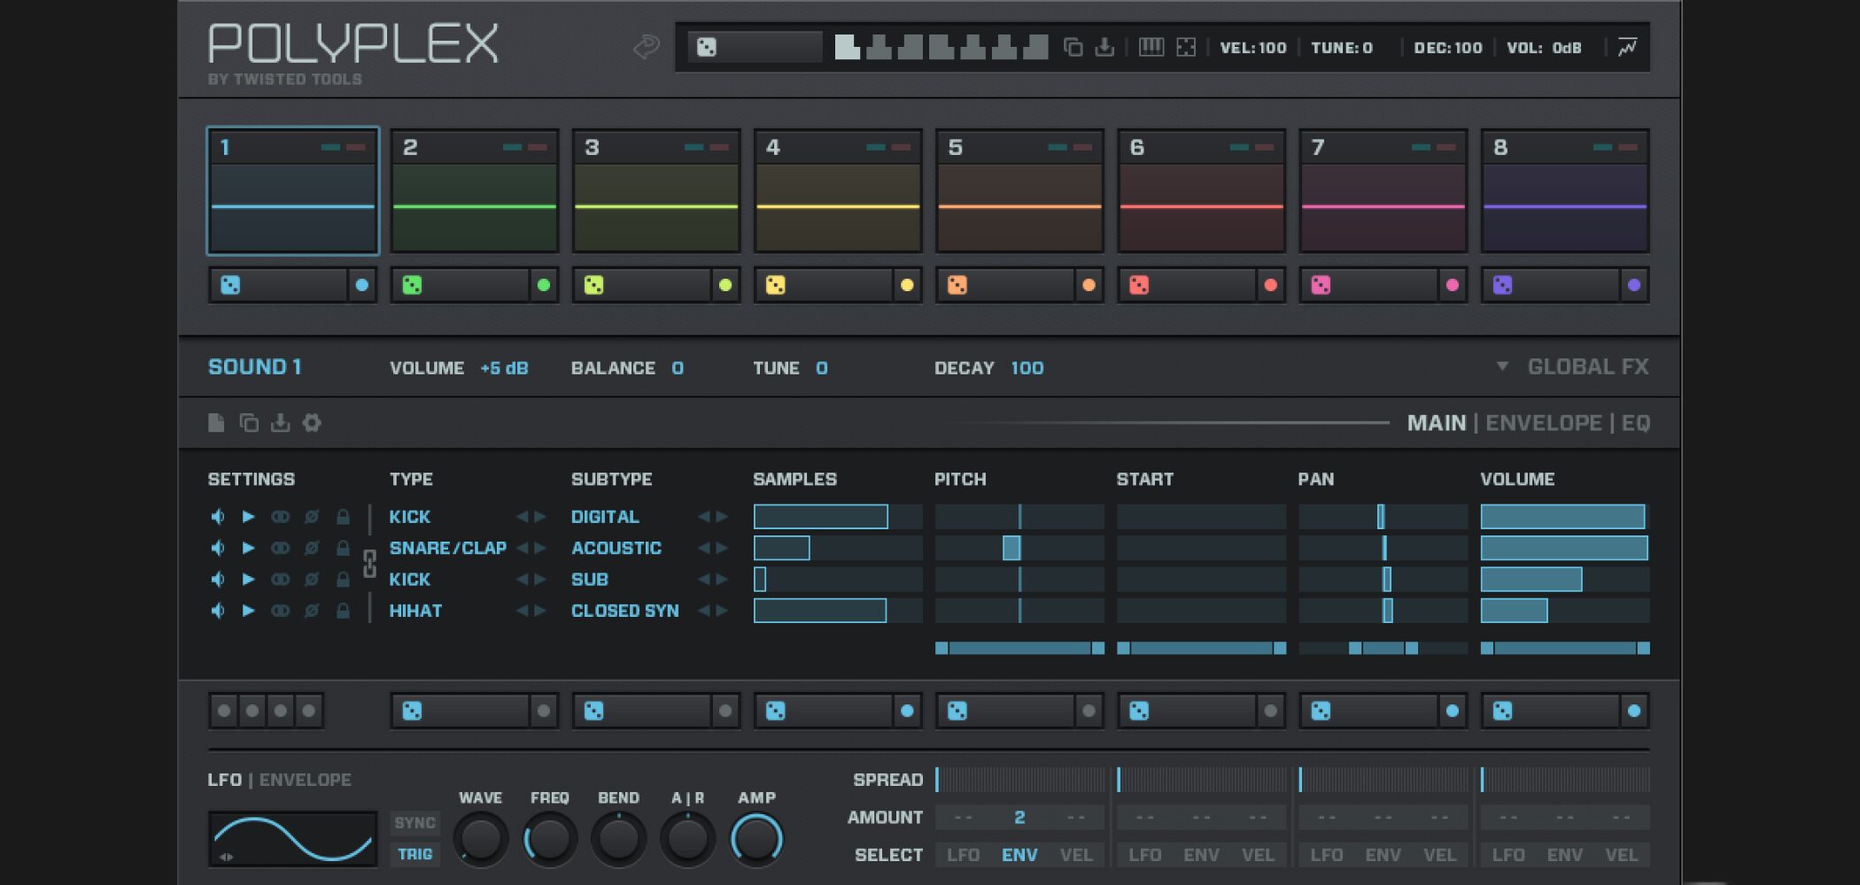Click the GLOBAL FX label
The width and height of the screenshot is (1860, 885).
click(x=1588, y=366)
